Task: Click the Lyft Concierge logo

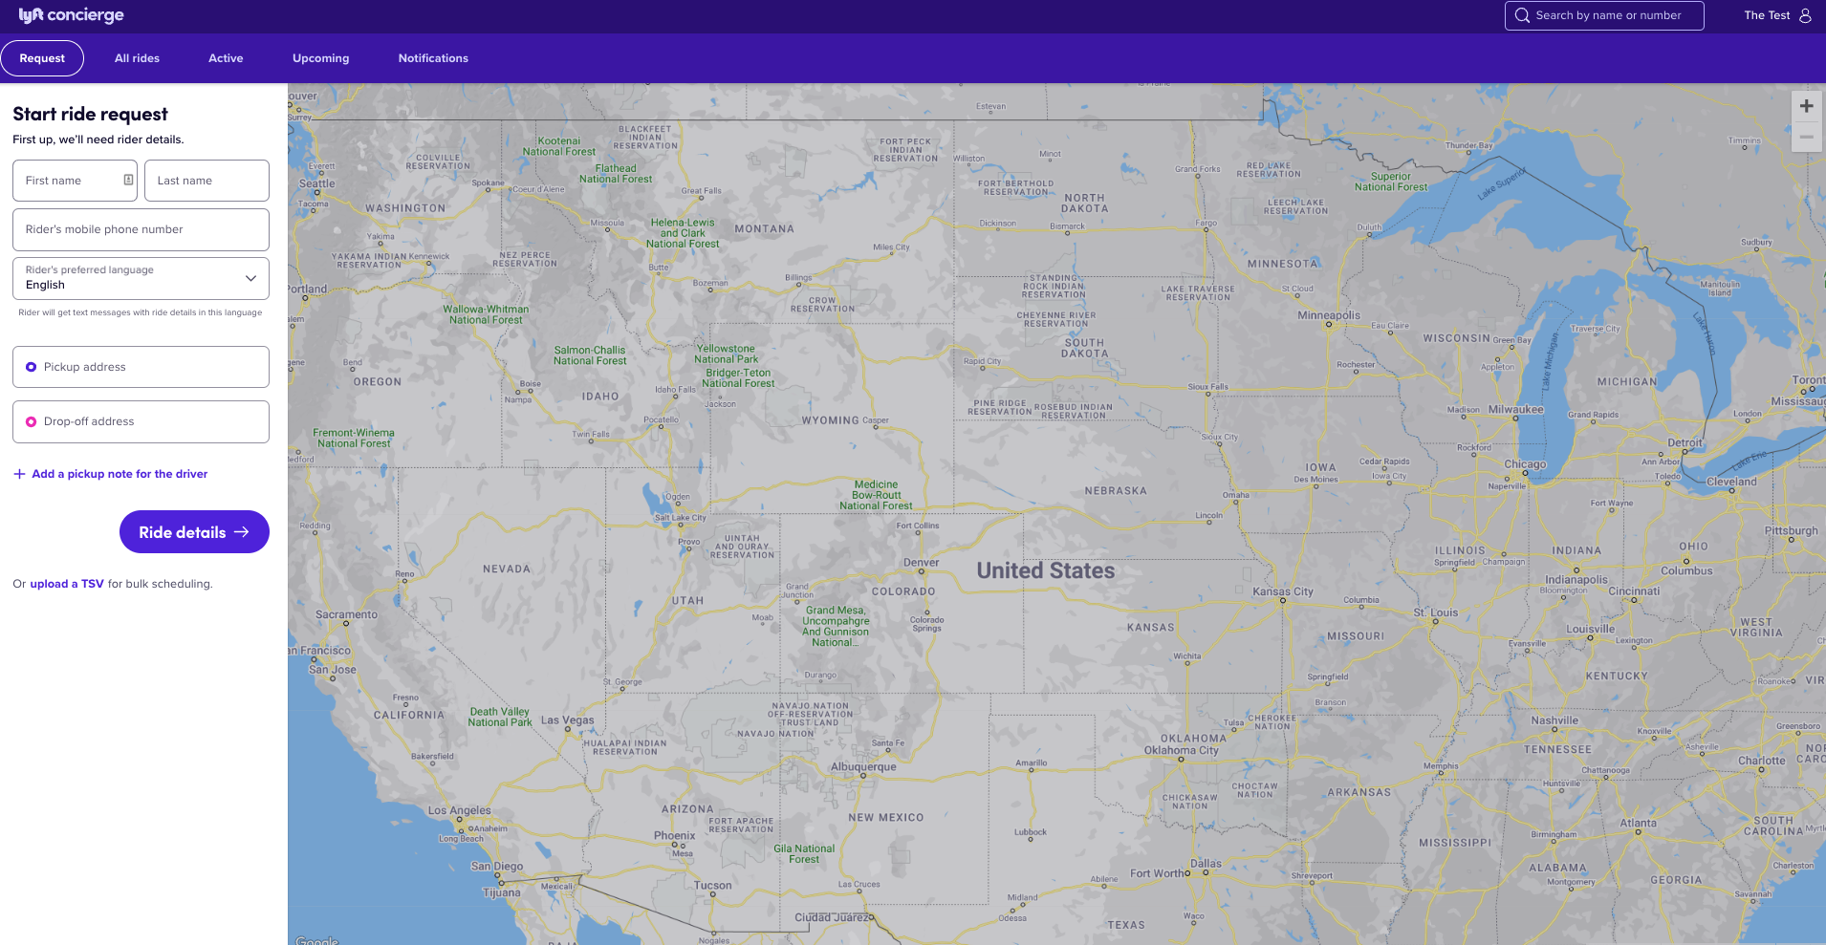Action: point(71,15)
